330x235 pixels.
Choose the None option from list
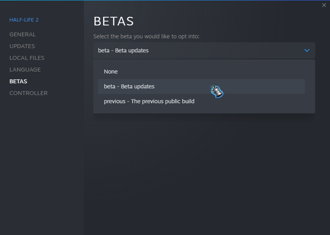pyautogui.click(x=111, y=72)
